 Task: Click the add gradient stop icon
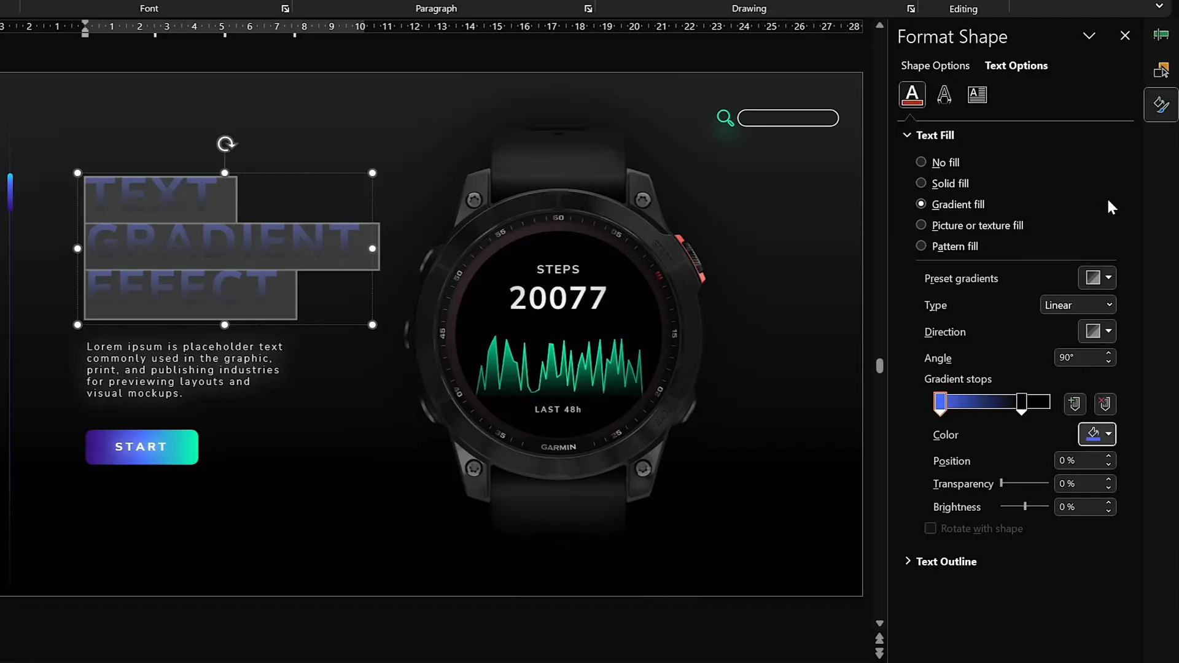click(1075, 404)
